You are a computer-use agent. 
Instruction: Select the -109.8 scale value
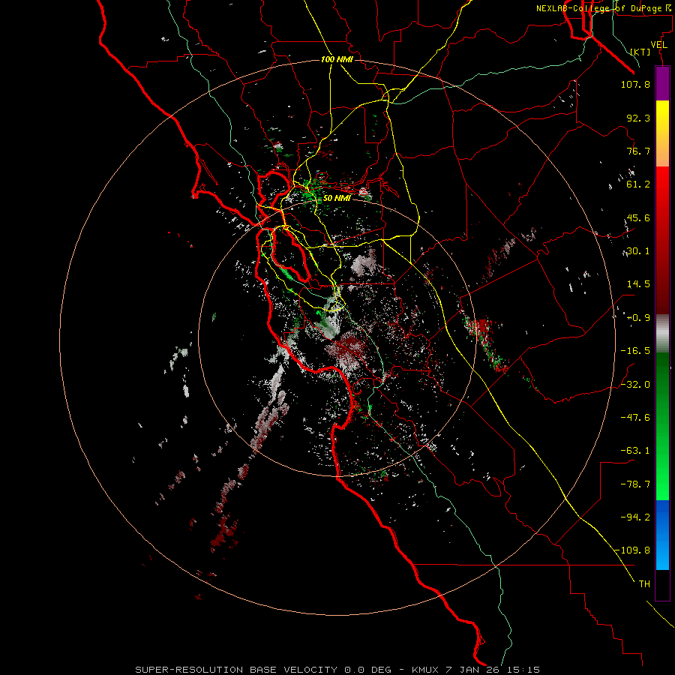coord(632,550)
